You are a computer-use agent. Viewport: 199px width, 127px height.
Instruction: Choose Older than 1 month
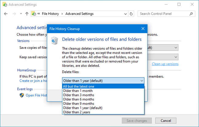pyautogui.click(x=103, y=91)
